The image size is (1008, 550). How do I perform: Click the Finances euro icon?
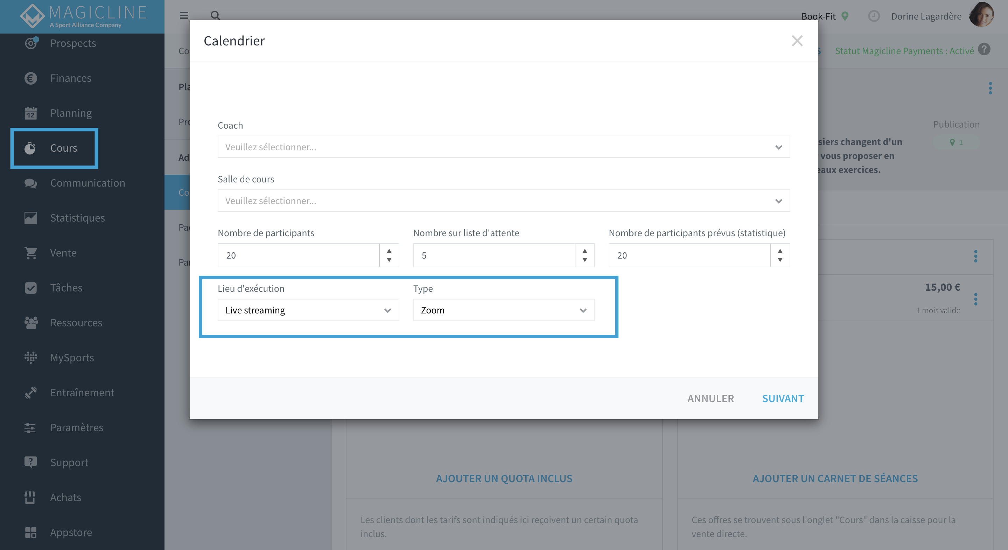tap(30, 78)
